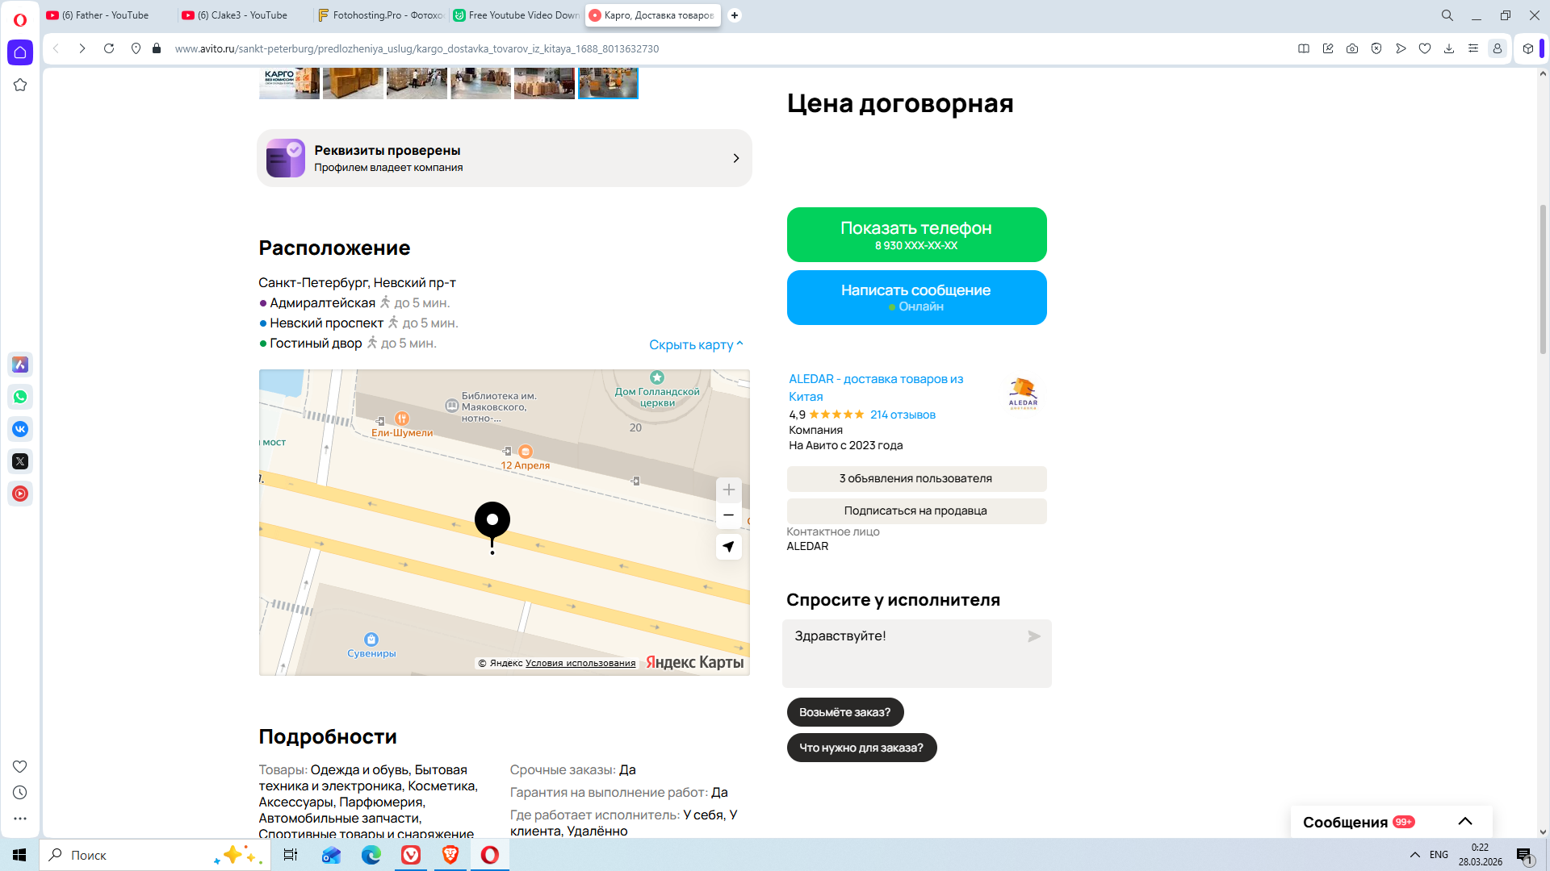
Task: Click Подписаться на продавца button
Action: [916, 511]
